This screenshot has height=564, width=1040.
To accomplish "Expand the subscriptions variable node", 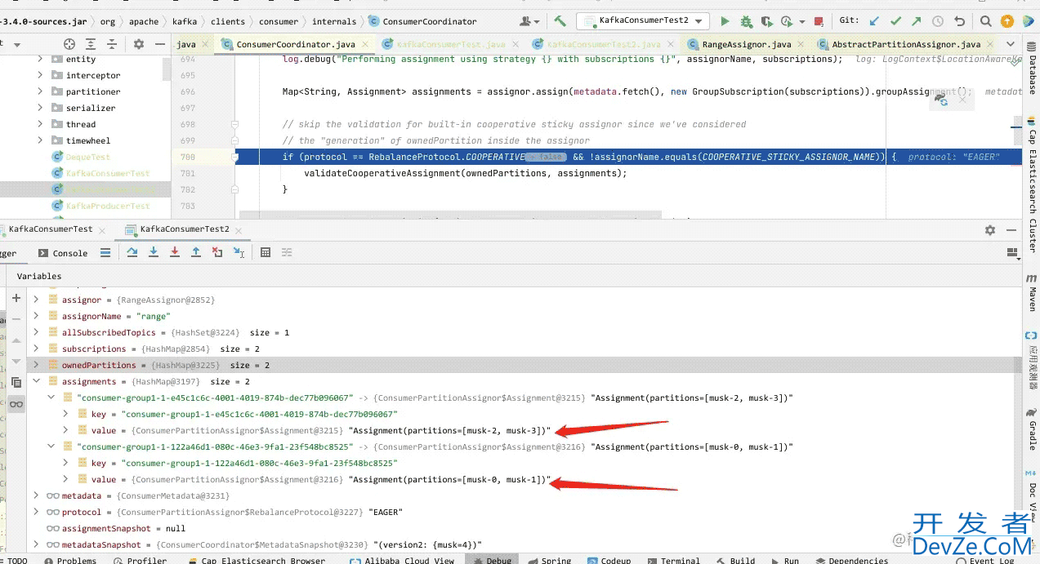I will coord(36,349).
